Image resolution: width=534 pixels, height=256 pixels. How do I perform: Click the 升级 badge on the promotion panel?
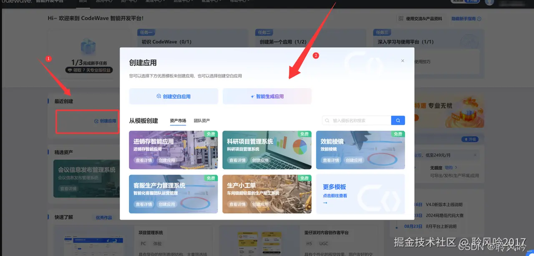[471, 139]
